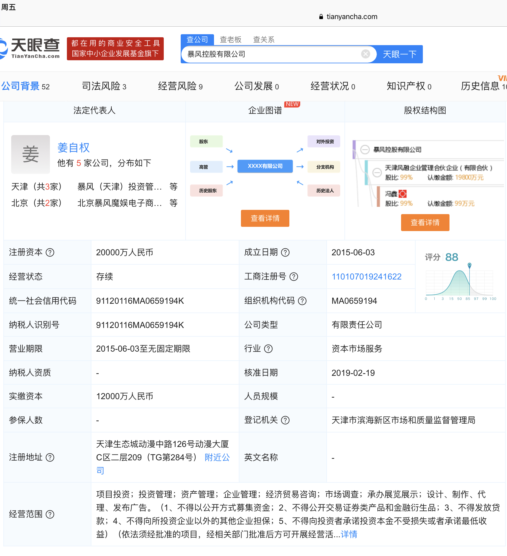Click the 对外投资 node in the enterprise graph
Screen dimensions: 507x556
[324, 141]
